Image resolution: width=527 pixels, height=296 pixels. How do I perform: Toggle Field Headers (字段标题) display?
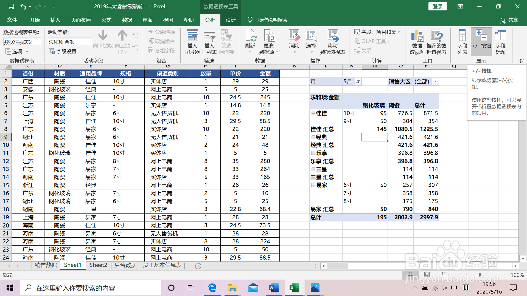point(500,42)
